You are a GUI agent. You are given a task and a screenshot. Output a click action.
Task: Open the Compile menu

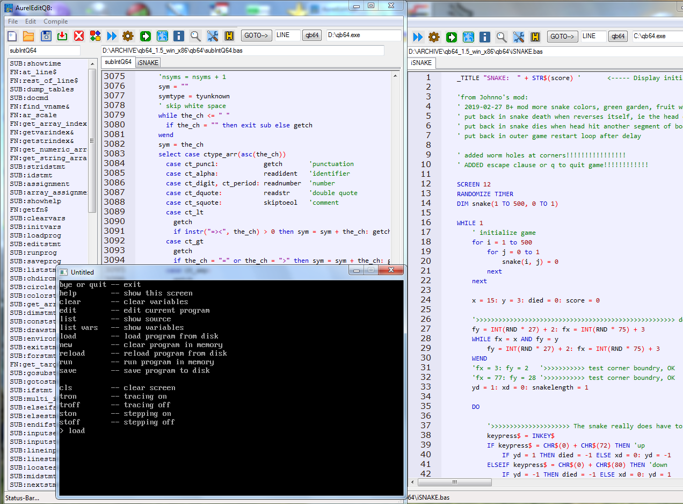[x=55, y=21]
